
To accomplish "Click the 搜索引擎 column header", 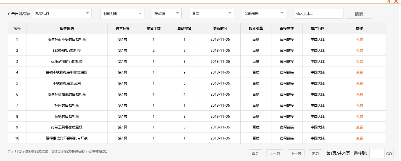I will 256,28.
